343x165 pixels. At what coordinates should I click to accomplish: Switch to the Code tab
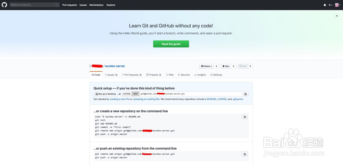click(96, 75)
